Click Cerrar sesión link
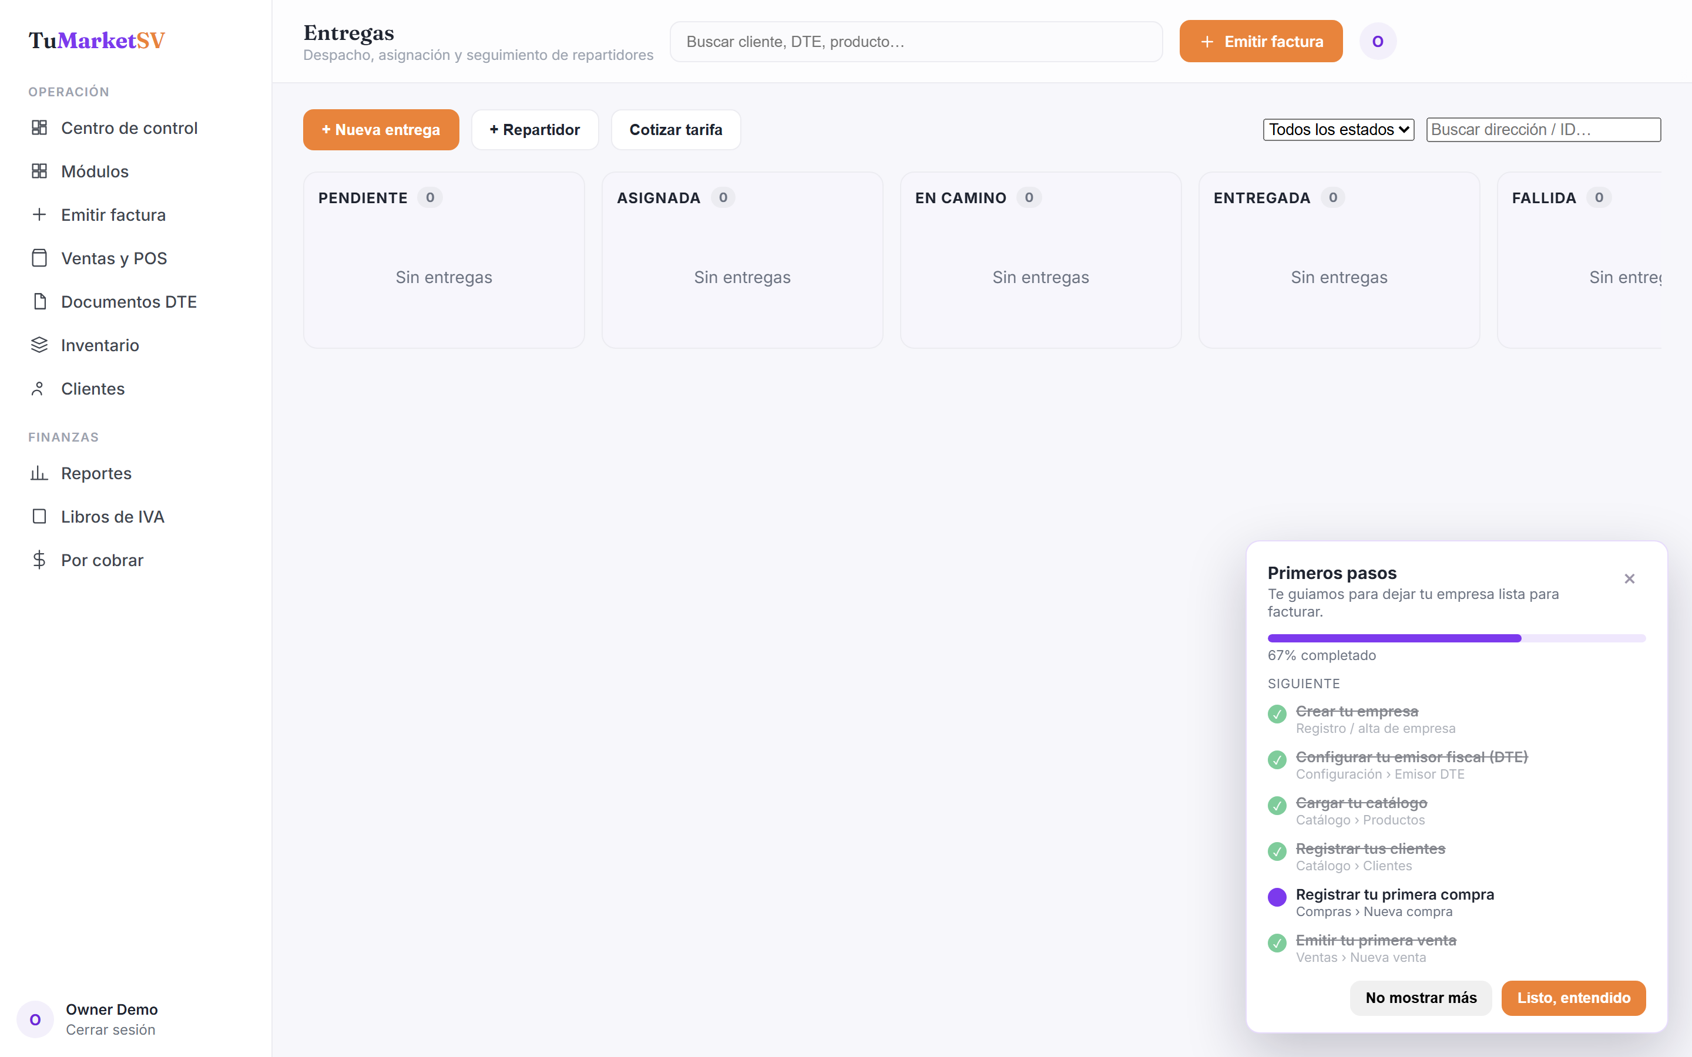This screenshot has height=1057, width=1692. pos(110,1029)
